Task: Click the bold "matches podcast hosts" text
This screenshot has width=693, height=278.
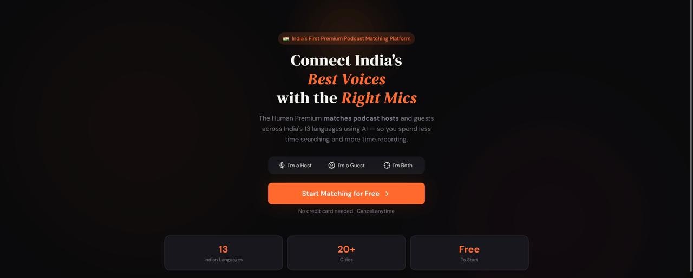Action: [361, 118]
